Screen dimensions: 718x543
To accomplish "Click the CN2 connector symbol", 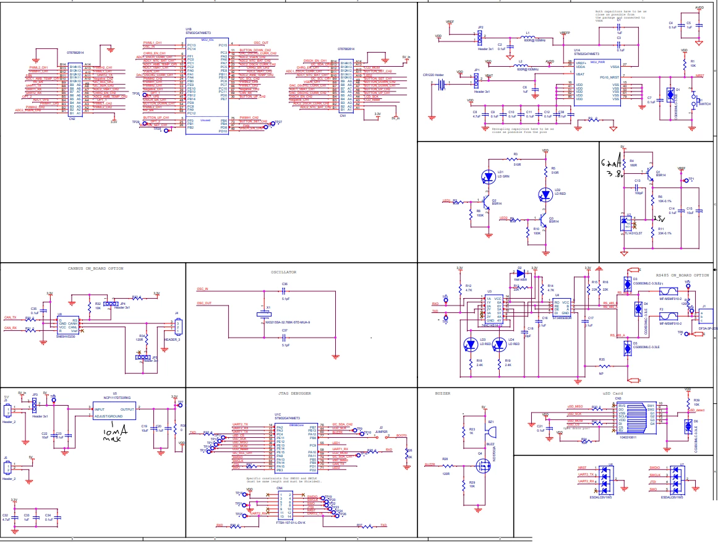I will coord(76,90).
